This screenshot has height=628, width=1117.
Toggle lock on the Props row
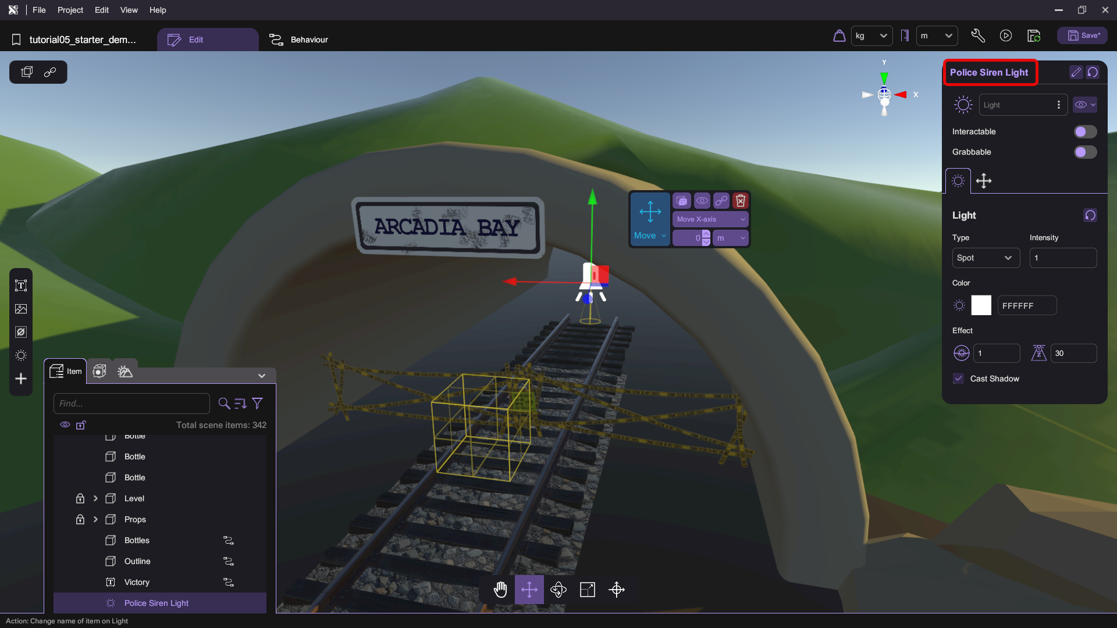[x=80, y=519]
